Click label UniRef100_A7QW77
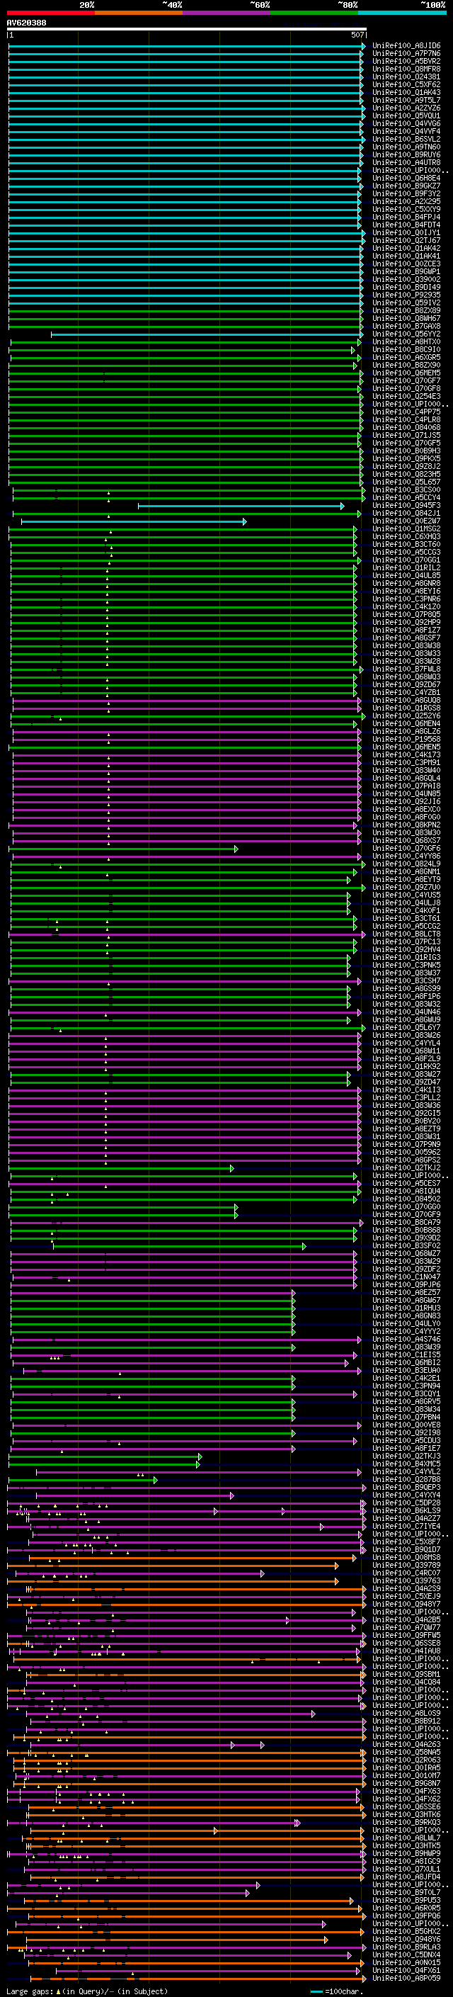453x1997 pixels. [406, 1627]
